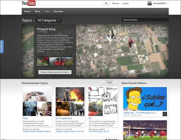Open the Upload link
Screen dimensions: 181x140
(125, 4)
